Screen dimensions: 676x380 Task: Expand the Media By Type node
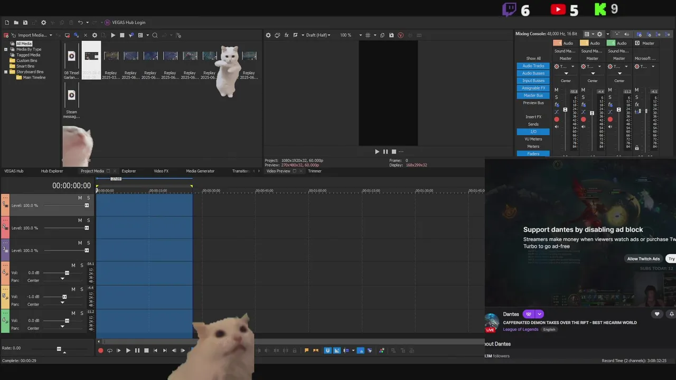pyautogui.click(x=6, y=50)
